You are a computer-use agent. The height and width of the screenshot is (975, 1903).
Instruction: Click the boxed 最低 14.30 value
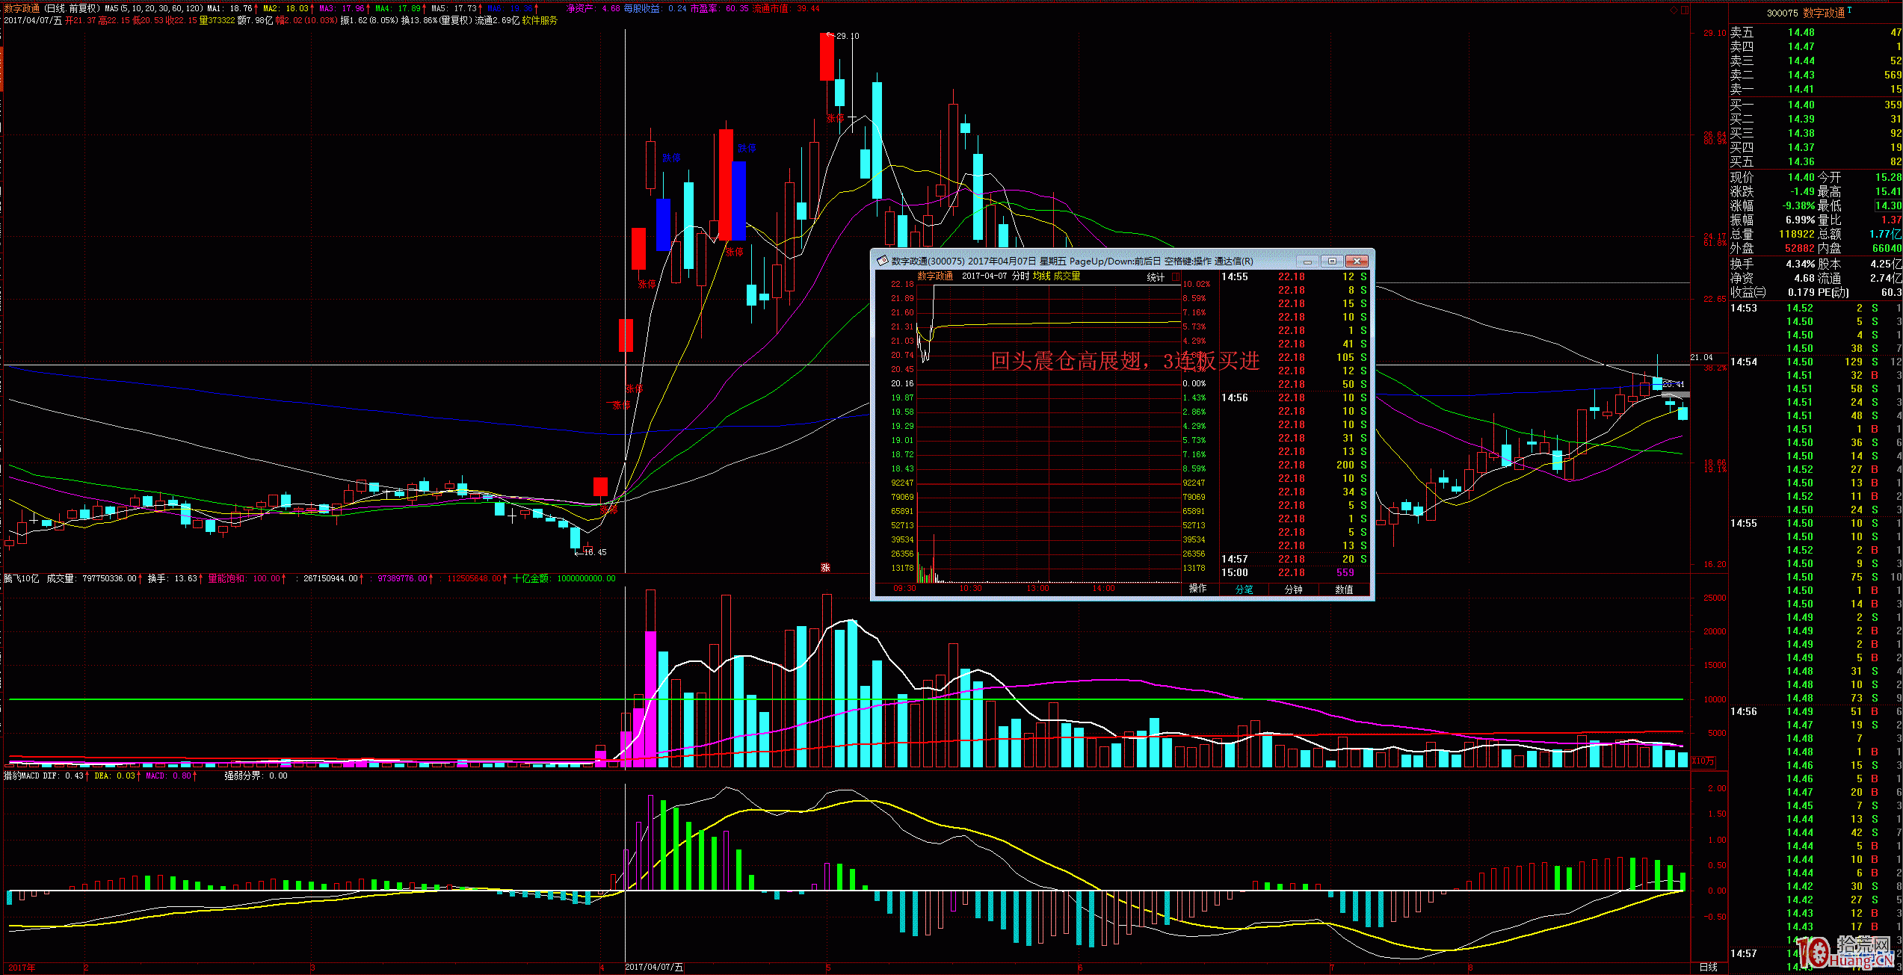[1888, 205]
